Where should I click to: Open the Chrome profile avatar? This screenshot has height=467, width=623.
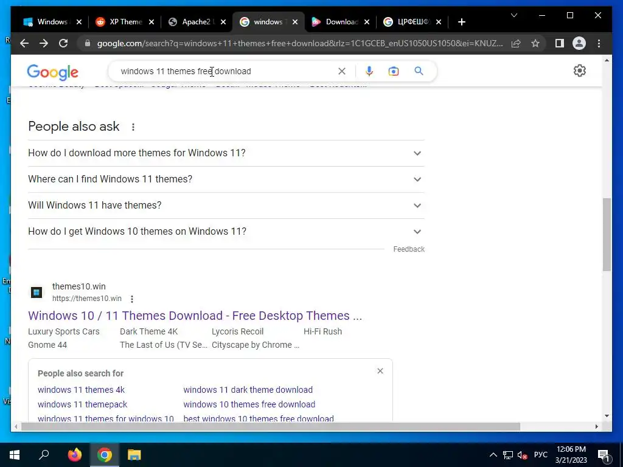pyautogui.click(x=579, y=43)
